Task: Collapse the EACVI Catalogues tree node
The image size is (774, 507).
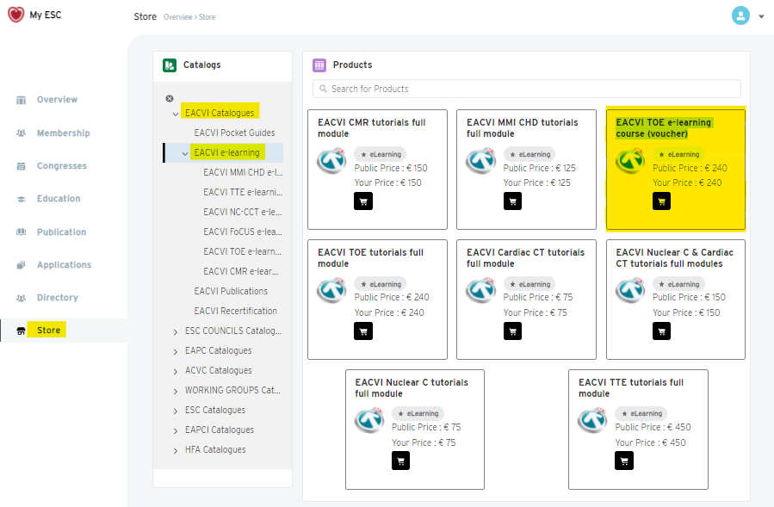Action: coord(176,114)
